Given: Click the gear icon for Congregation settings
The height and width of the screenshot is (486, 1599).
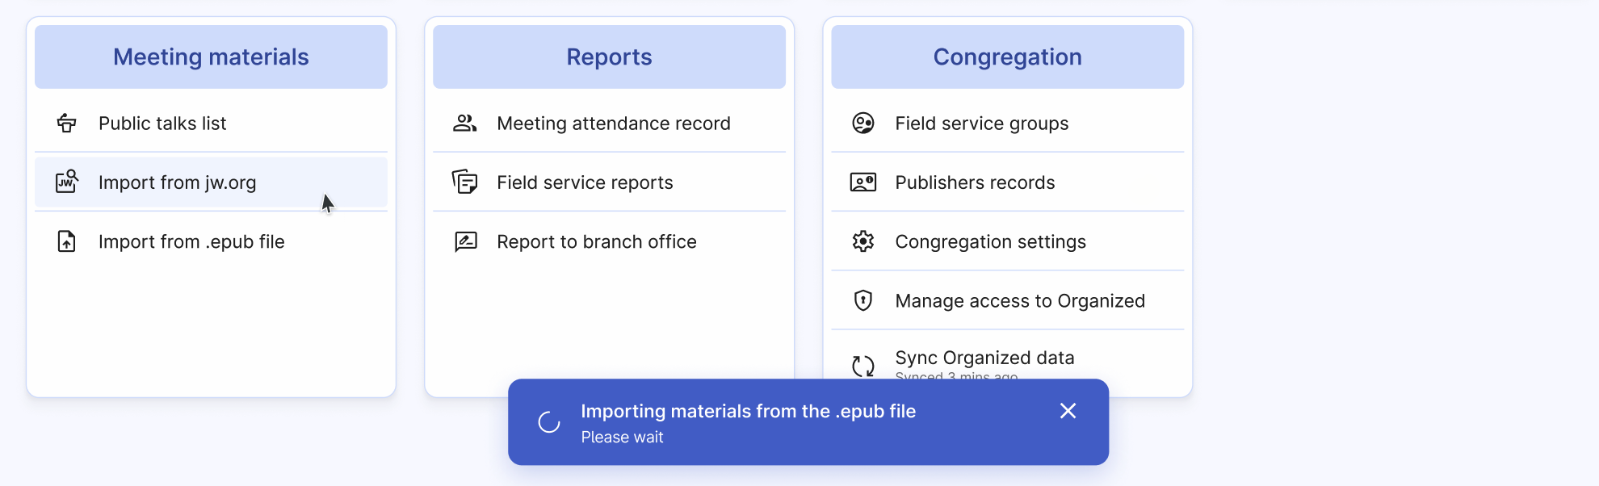Looking at the screenshot, I should (862, 241).
